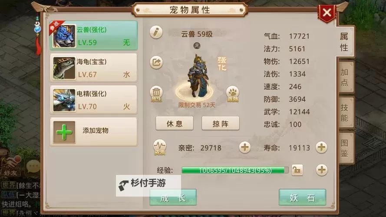Select the 海龟(宝宝) pet entry
This screenshot has width=386, height=217.
pyautogui.click(x=94, y=68)
